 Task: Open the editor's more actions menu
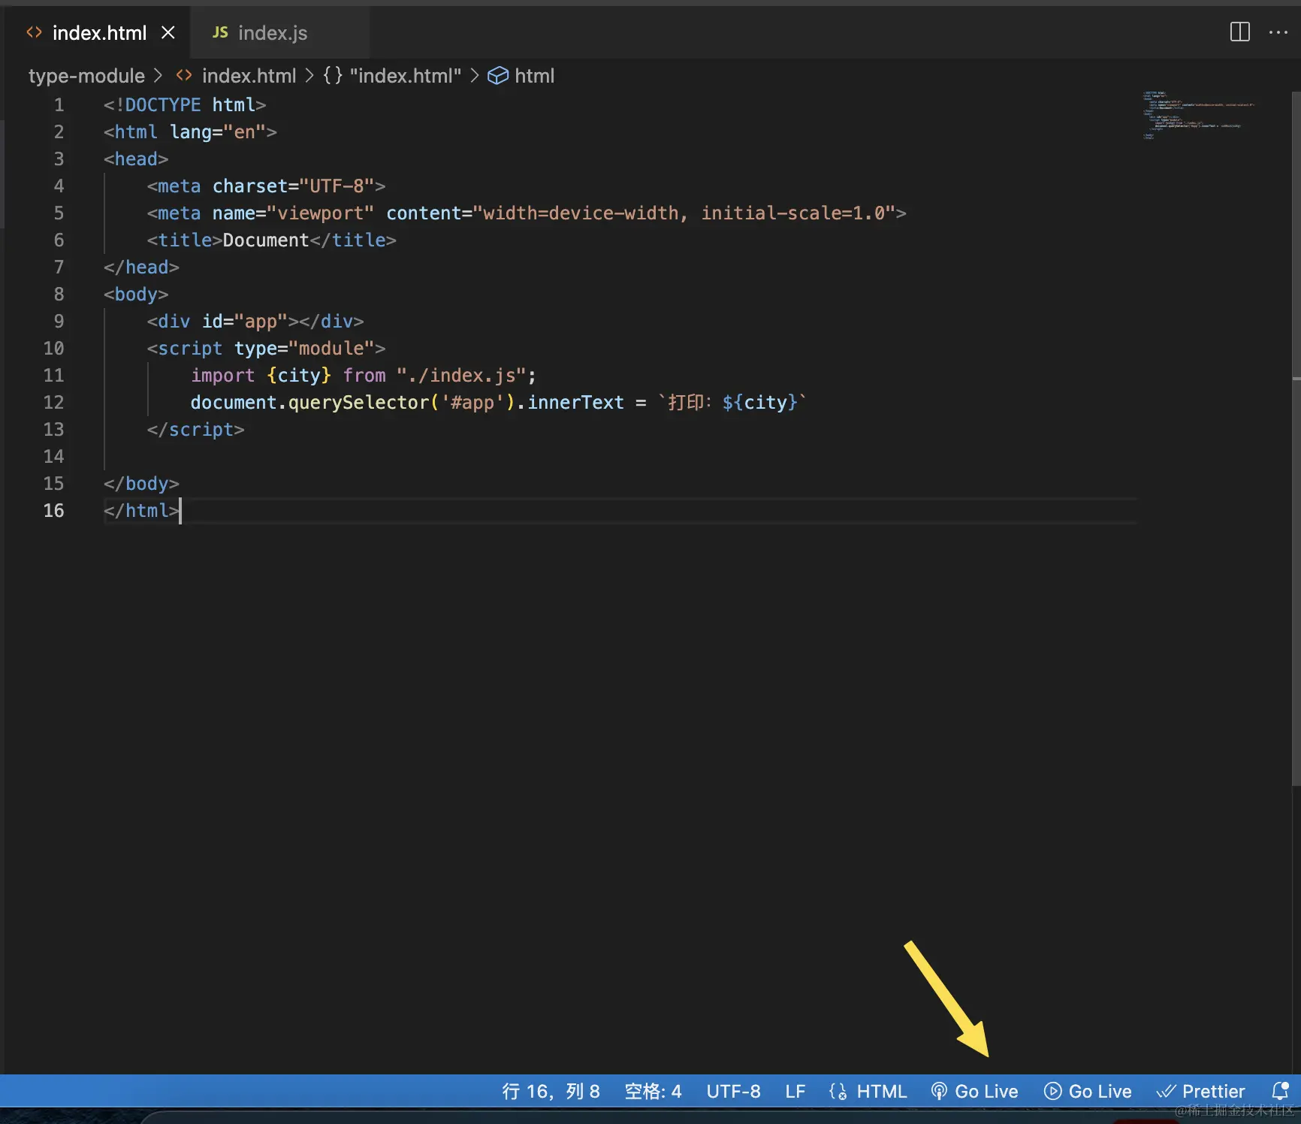(x=1278, y=32)
